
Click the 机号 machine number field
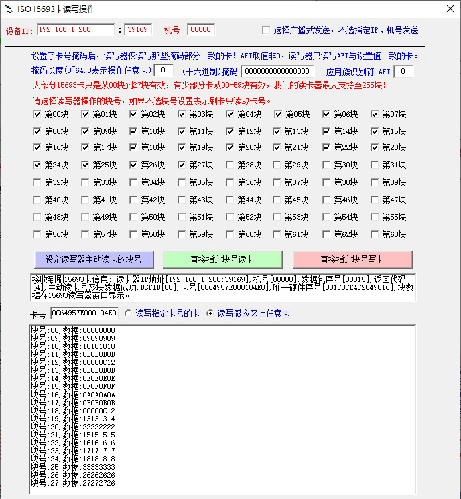pyautogui.click(x=200, y=29)
